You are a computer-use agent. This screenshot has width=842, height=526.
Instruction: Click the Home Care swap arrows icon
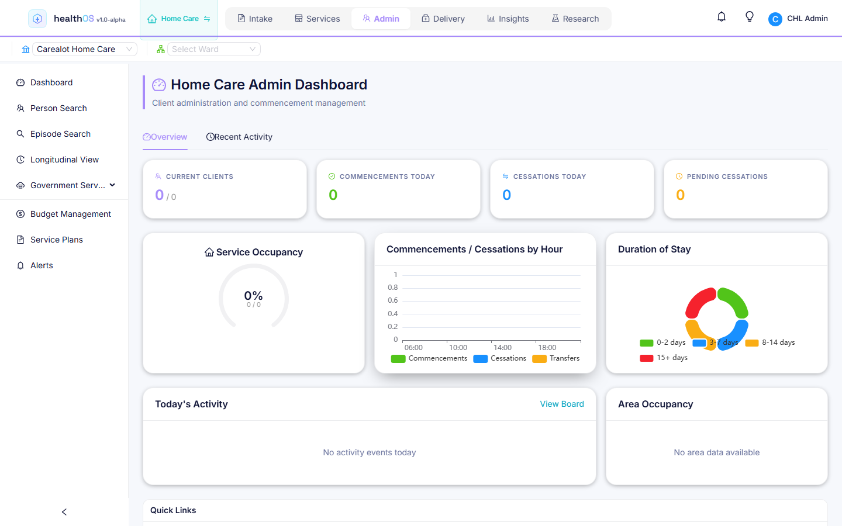pos(207,19)
